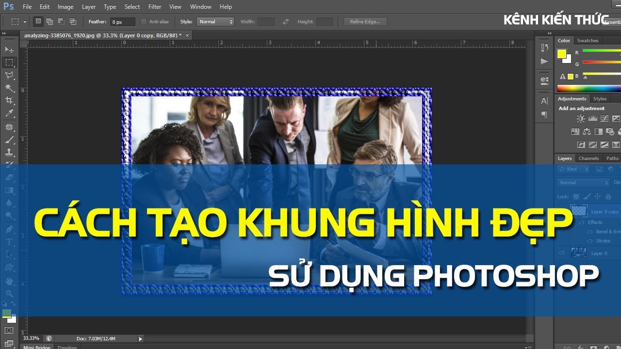Screen dimensions: 621x349
Task: Select the Layer 0 copy thumbnail
Action: (579, 211)
